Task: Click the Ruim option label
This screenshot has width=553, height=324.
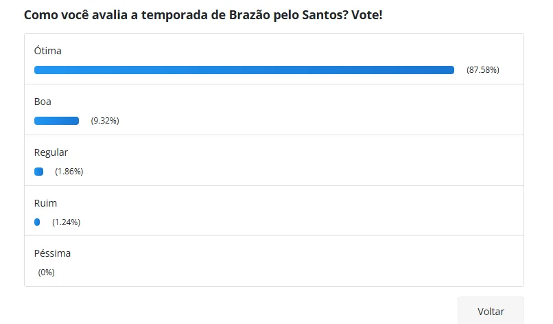Action: coord(45,203)
